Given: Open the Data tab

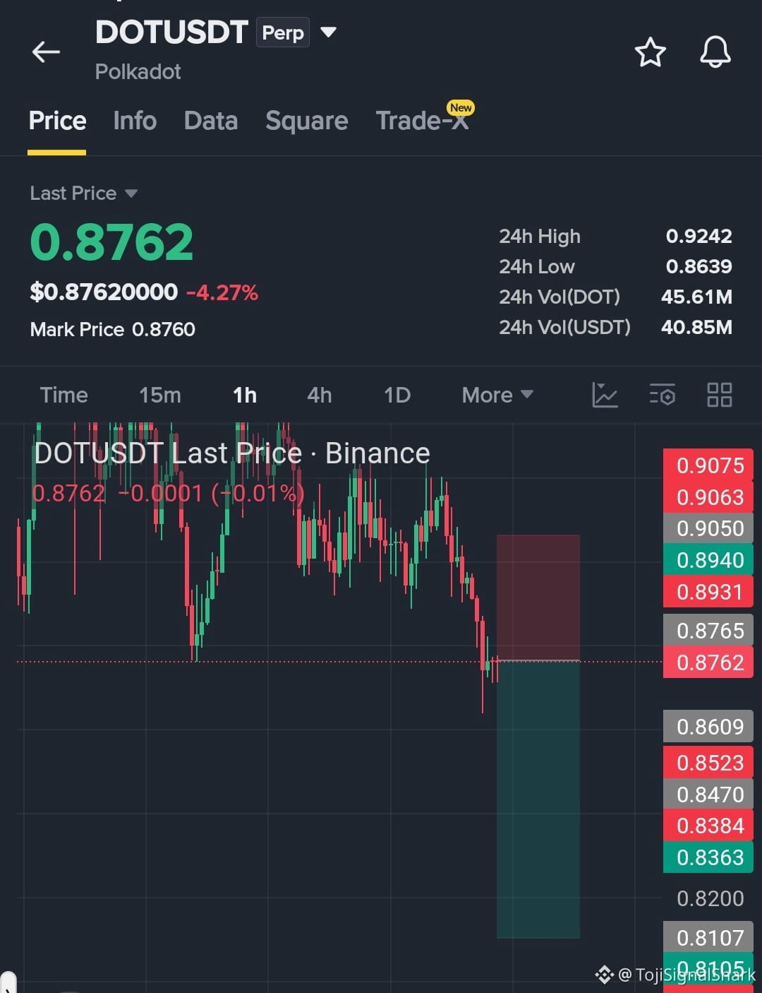Looking at the screenshot, I should [210, 121].
